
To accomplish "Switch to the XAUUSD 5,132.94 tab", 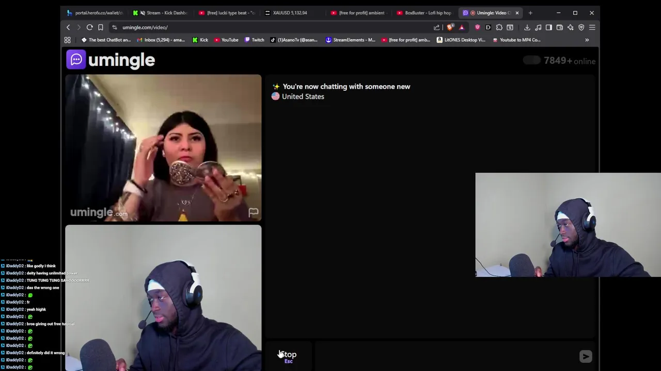I will coord(293,13).
